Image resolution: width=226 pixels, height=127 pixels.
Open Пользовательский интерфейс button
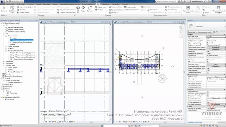click(219, 10)
